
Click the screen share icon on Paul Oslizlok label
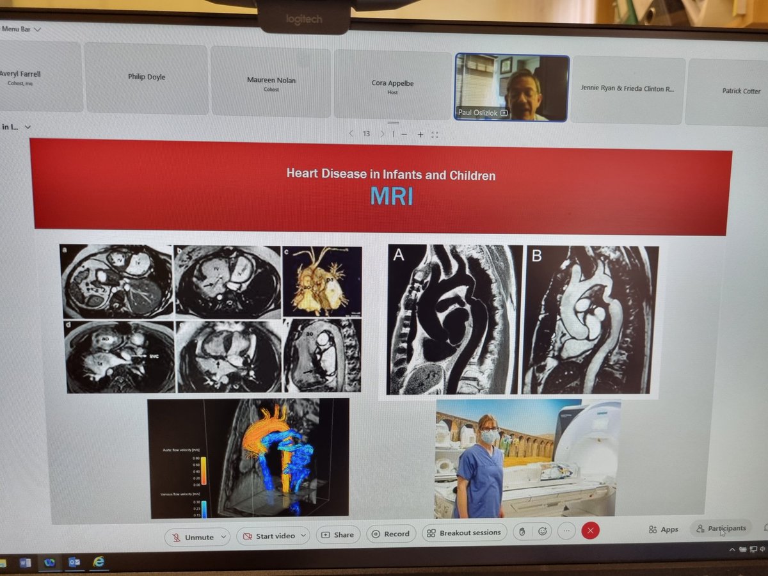(504, 113)
